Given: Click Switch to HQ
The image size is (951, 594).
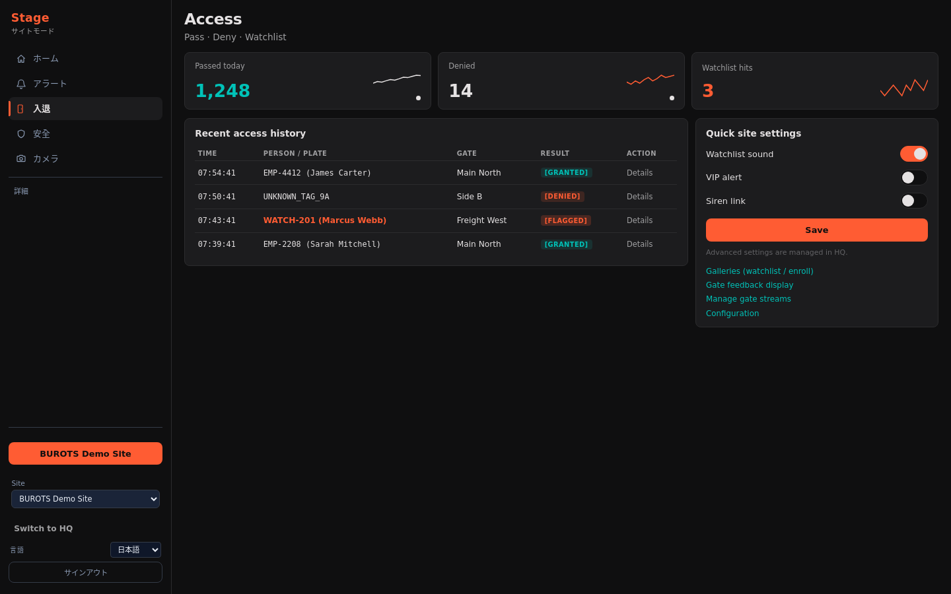Looking at the screenshot, I should click(x=44, y=529).
